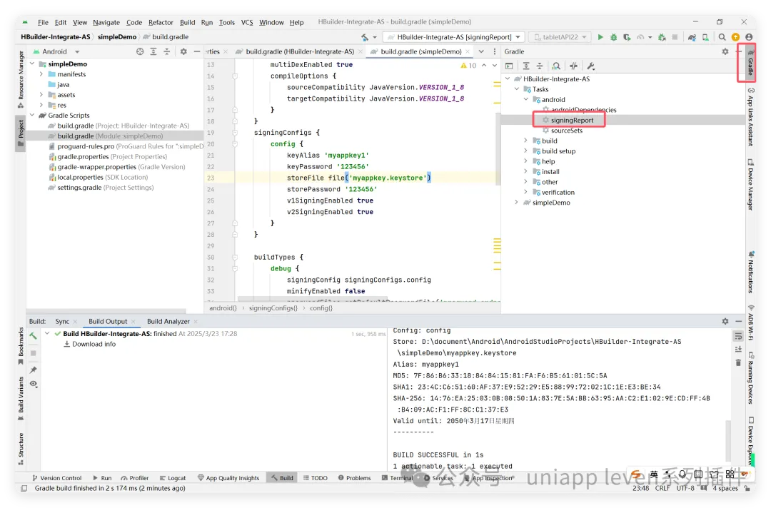This screenshot has height=508, width=771.
Task: Toggle pin tab icon in Build panel
Action: (x=33, y=370)
